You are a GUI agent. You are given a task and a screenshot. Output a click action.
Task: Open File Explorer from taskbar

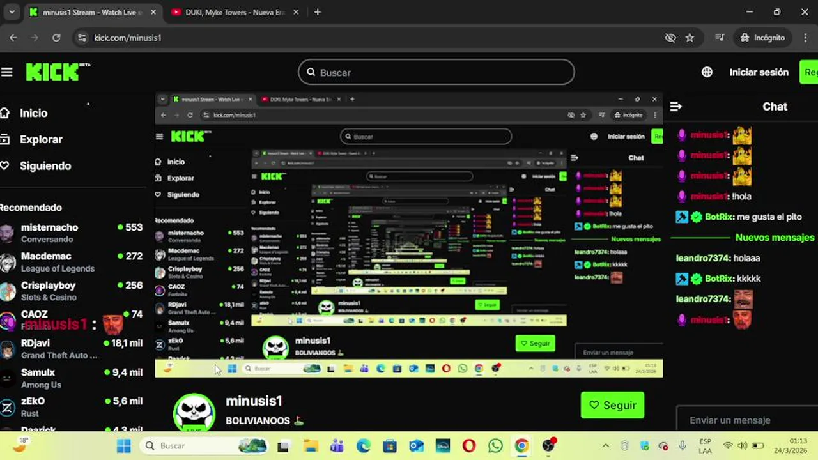pos(311,446)
